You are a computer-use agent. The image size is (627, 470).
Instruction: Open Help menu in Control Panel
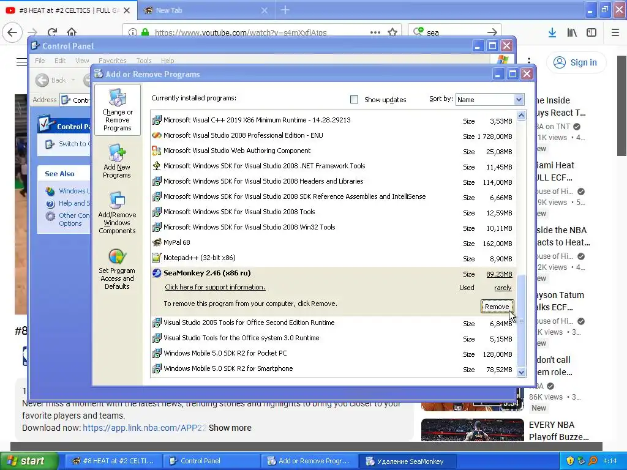click(168, 61)
